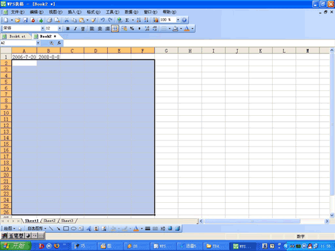Increase decimal places
This screenshot has height=251, width=335.
point(147,28)
